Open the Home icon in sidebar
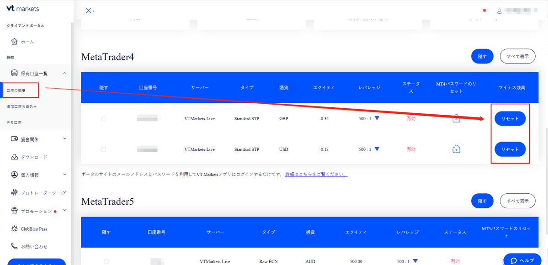The height and width of the screenshot is (265, 548). [14, 42]
